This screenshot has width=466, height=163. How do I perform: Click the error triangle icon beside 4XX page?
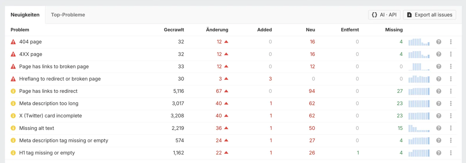pyautogui.click(x=13, y=54)
